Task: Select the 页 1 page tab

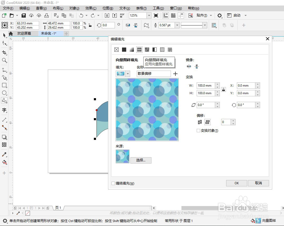Action: pyautogui.click(x=58, y=208)
